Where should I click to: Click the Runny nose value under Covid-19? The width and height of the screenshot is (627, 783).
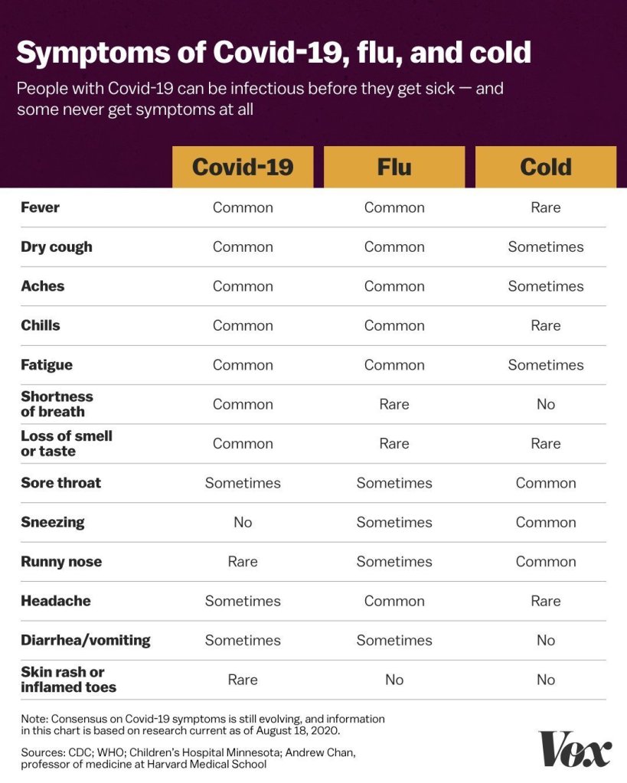point(243,562)
